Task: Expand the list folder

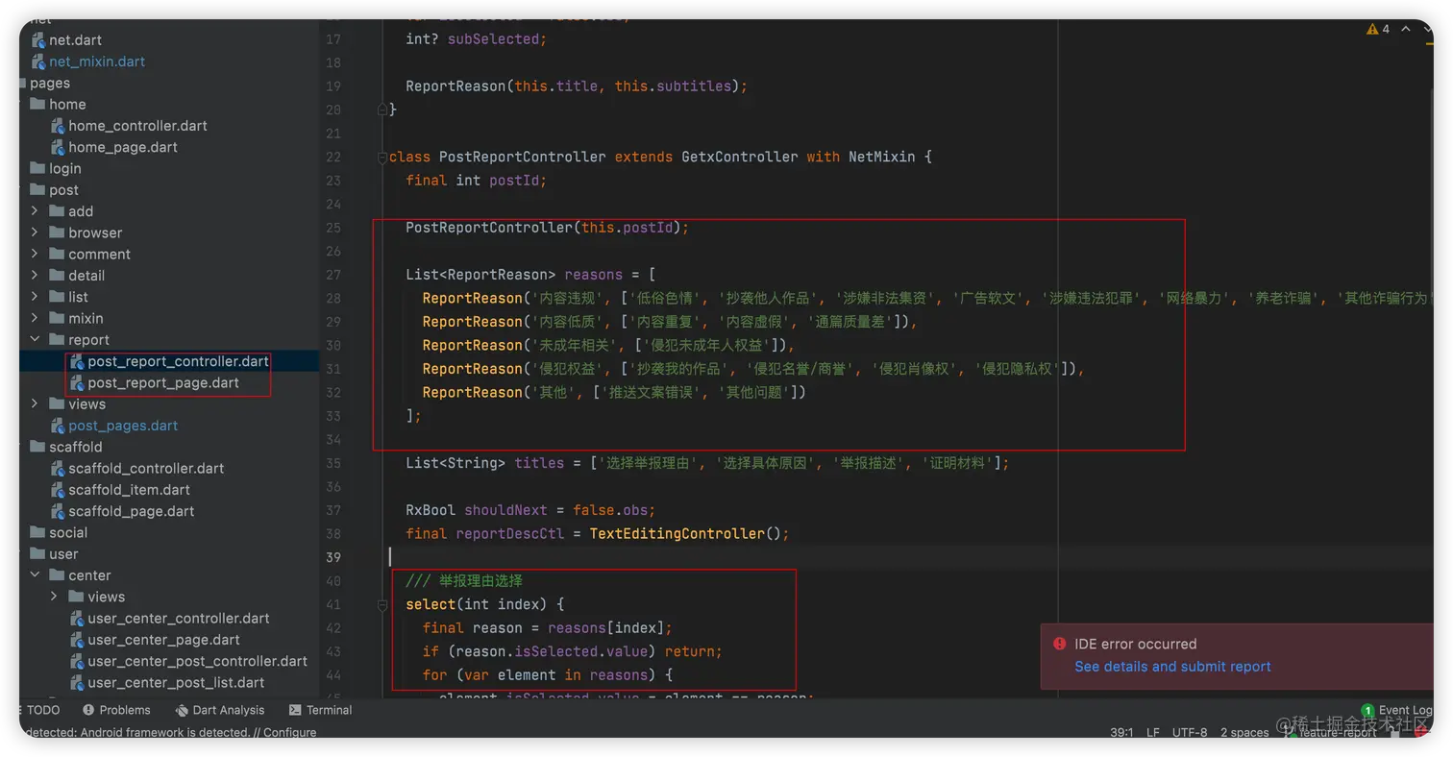Action: (x=35, y=297)
